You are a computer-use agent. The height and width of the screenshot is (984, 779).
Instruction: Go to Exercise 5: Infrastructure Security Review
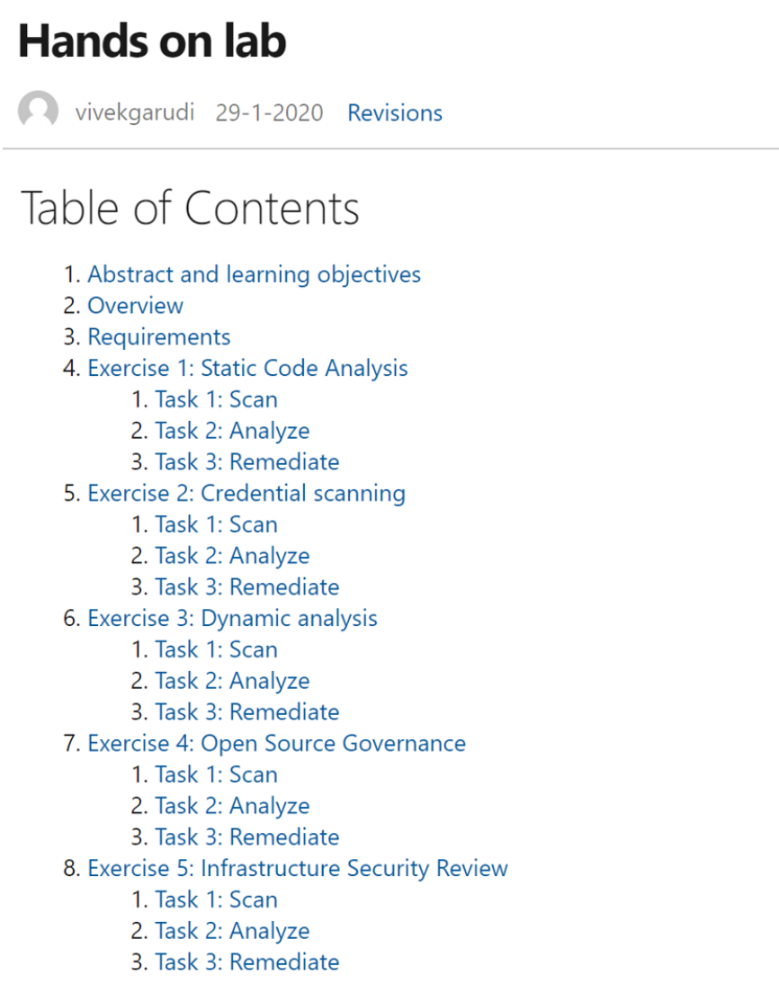coord(298,869)
